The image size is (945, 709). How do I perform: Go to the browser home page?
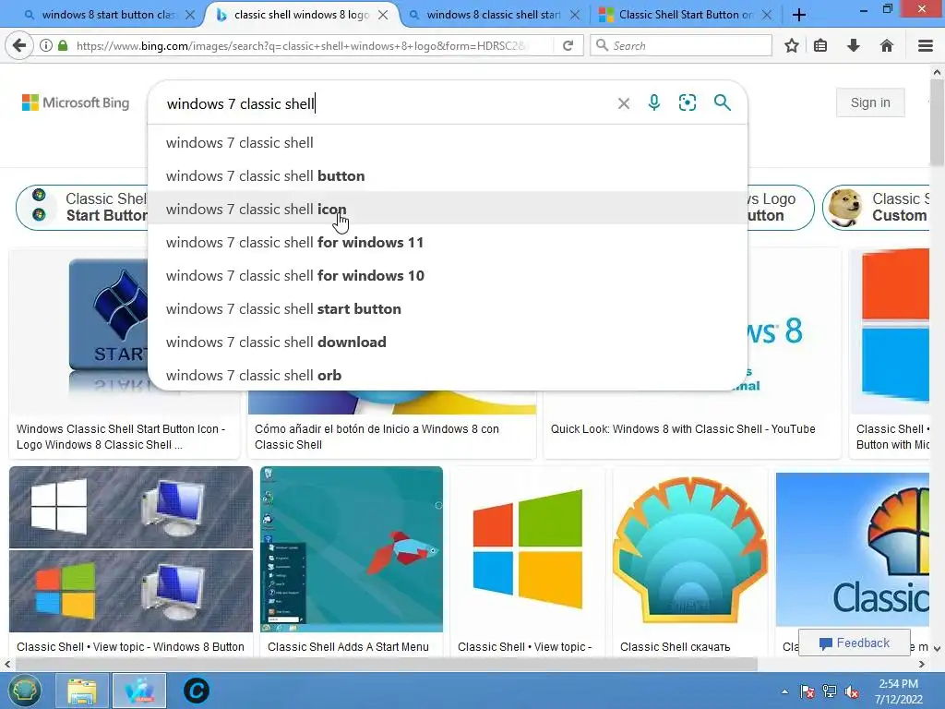click(x=887, y=45)
